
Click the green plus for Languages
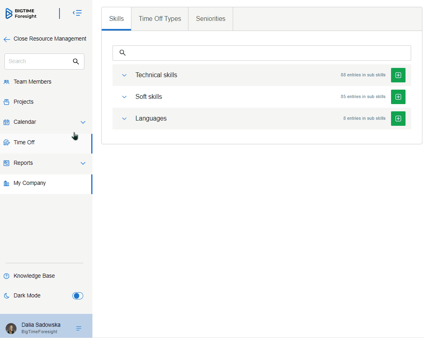pos(398,119)
